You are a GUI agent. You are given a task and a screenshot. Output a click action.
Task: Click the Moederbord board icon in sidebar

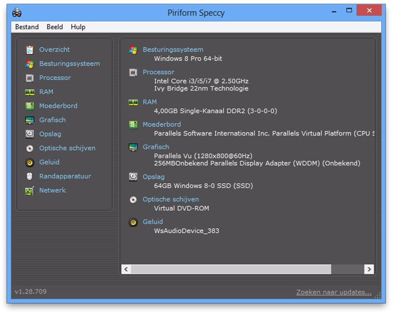[30, 106]
